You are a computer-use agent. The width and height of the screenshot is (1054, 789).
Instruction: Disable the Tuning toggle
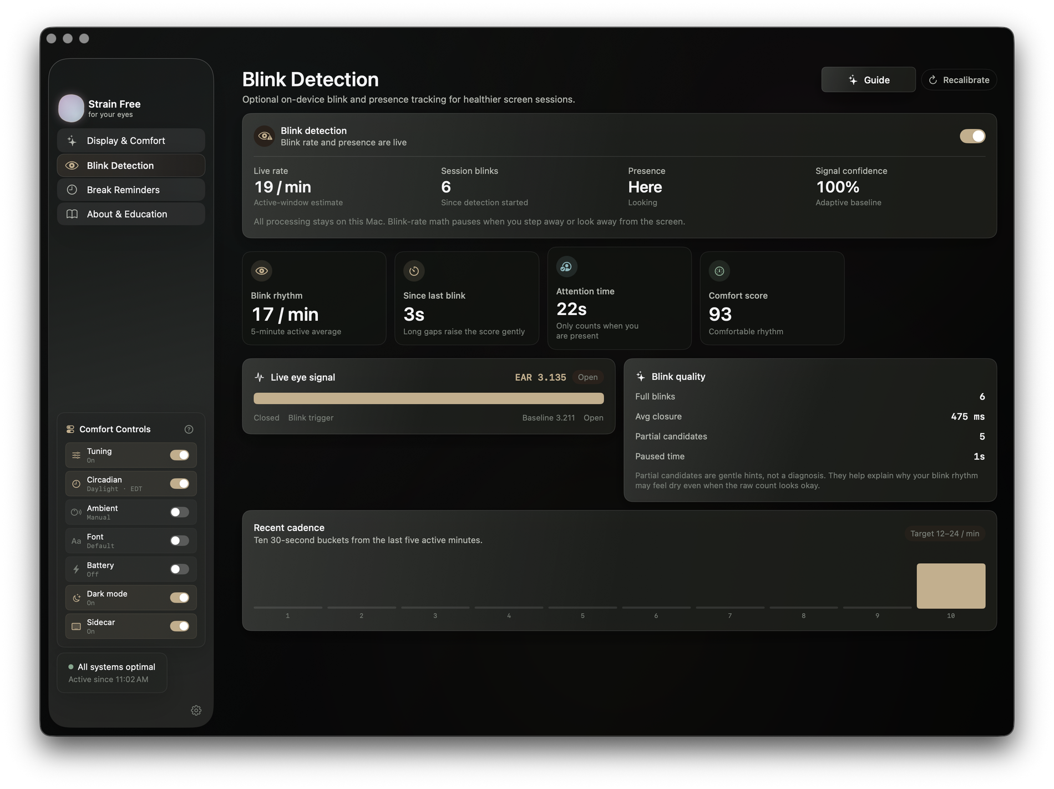(x=180, y=455)
